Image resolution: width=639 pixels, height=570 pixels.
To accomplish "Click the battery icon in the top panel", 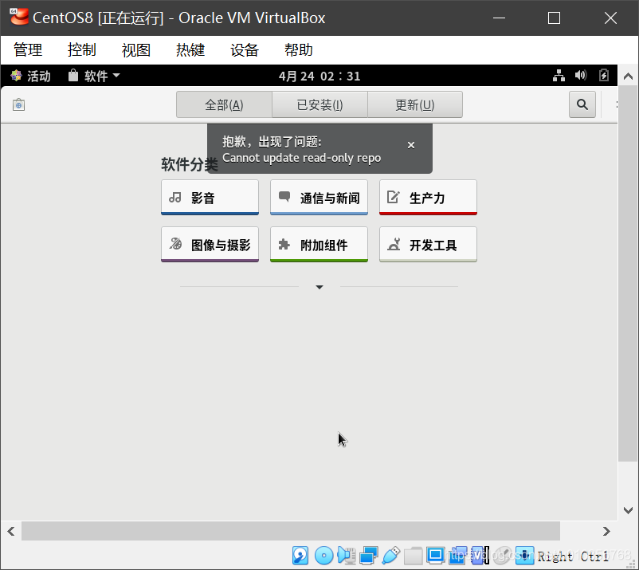I will click(603, 75).
